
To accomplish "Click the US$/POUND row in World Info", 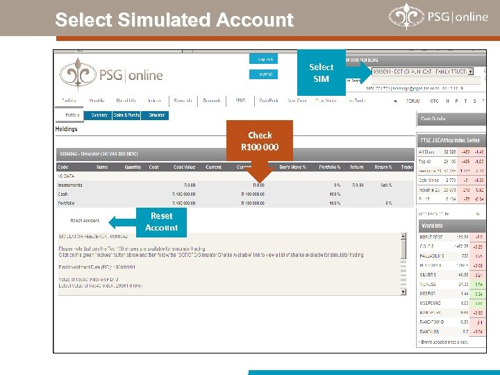I will tap(452, 303).
